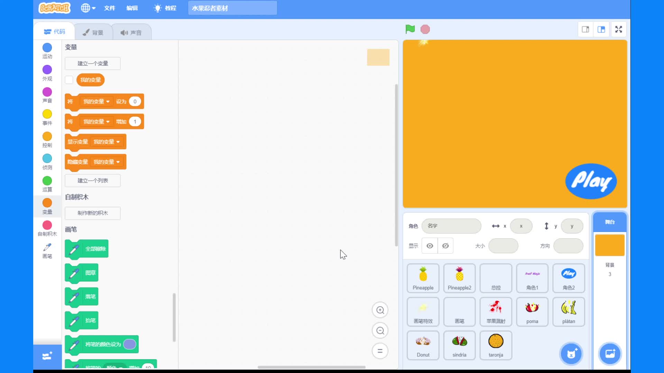Click the 全部擦除 pen block
Image resolution: width=664 pixels, height=373 pixels.
86,249
